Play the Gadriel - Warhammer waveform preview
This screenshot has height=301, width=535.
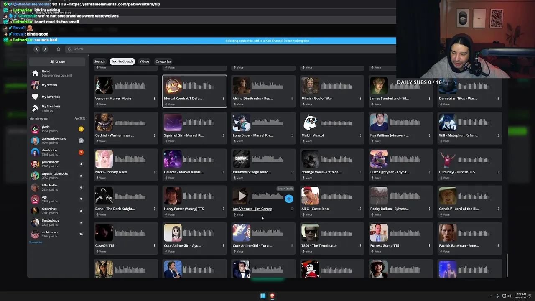(130, 123)
